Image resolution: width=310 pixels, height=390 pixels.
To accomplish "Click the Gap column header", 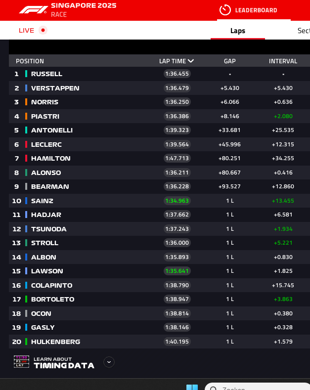I will 229,61.
